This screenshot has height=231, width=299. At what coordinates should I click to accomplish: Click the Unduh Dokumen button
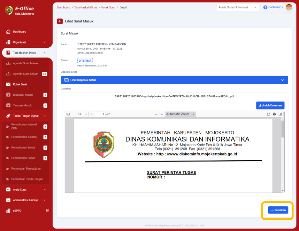pyautogui.click(x=270, y=105)
